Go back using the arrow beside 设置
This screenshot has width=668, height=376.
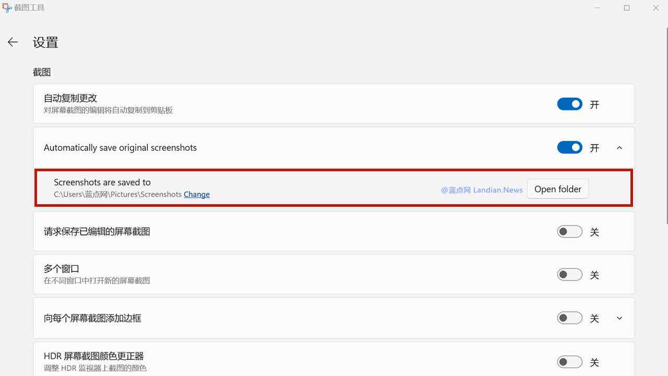(13, 42)
